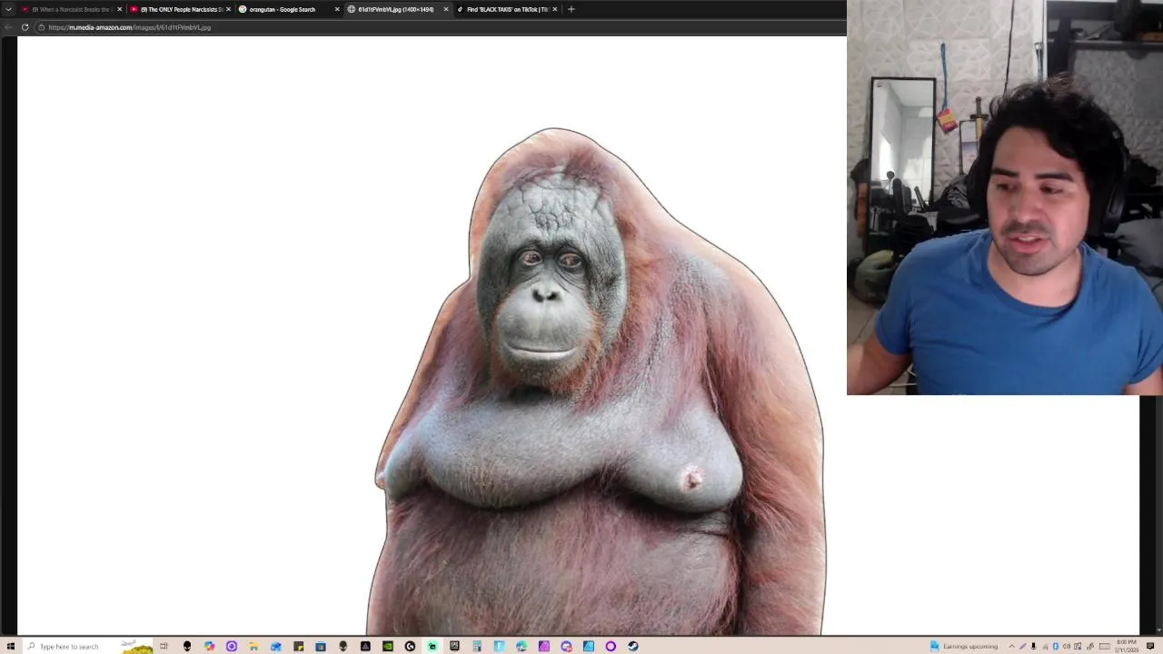The width and height of the screenshot is (1163, 654).
Task: Close the 'When a Narcissist Breaks' tab
Action: (x=119, y=9)
